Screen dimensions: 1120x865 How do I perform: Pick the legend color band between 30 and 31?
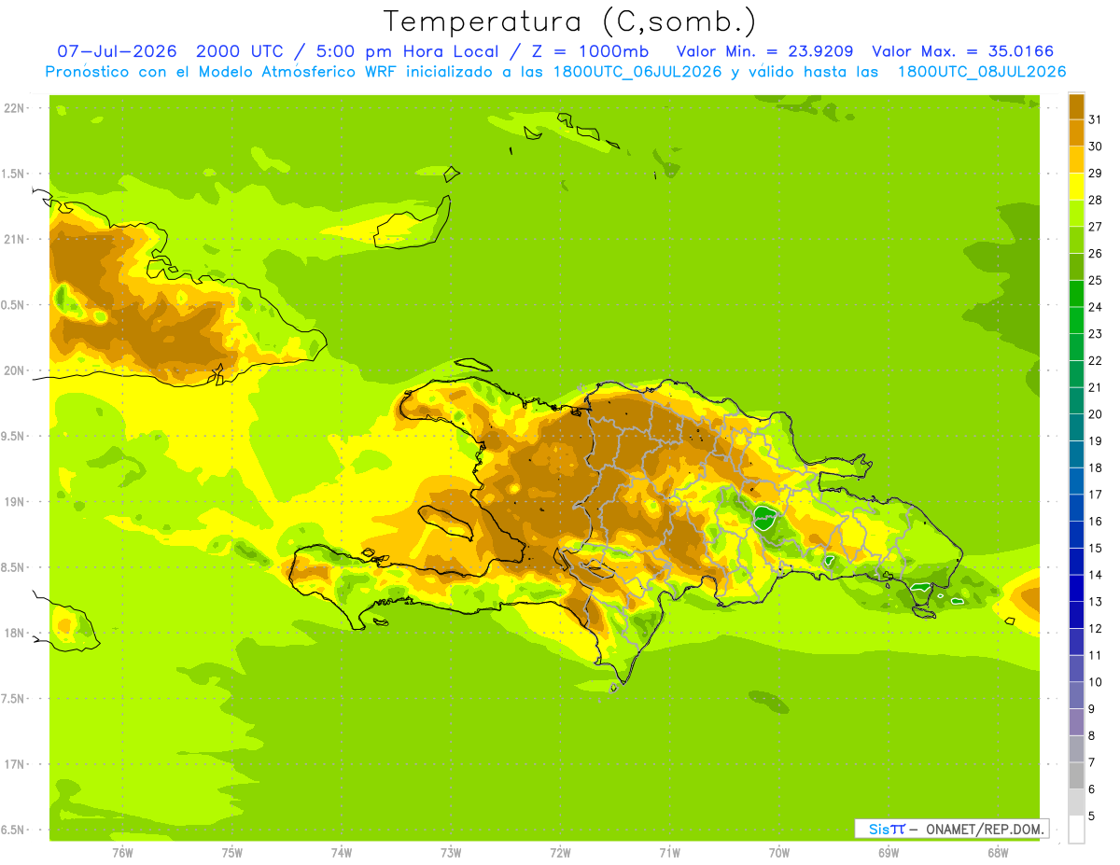coord(1076,133)
